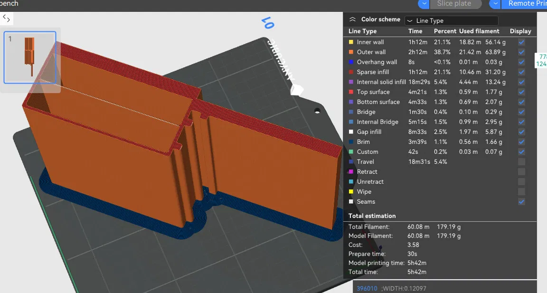Select the plate 1 thumbnail
The height and width of the screenshot is (293, 547).
[29, 57]
